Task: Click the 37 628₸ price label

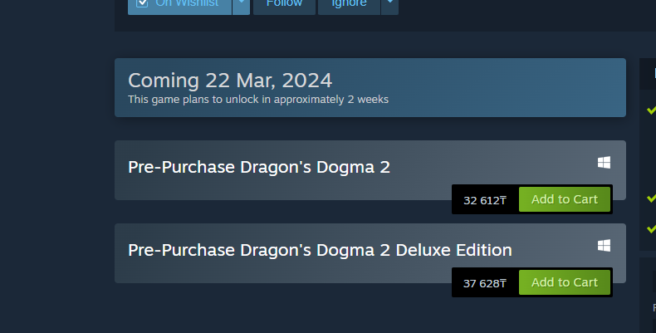Action: click(x=485, y=284)
